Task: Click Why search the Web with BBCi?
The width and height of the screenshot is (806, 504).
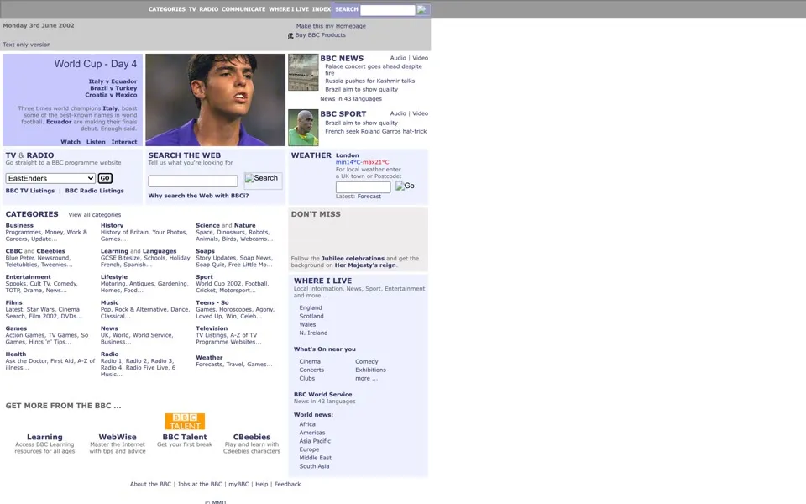Action: tap(198, 196)
